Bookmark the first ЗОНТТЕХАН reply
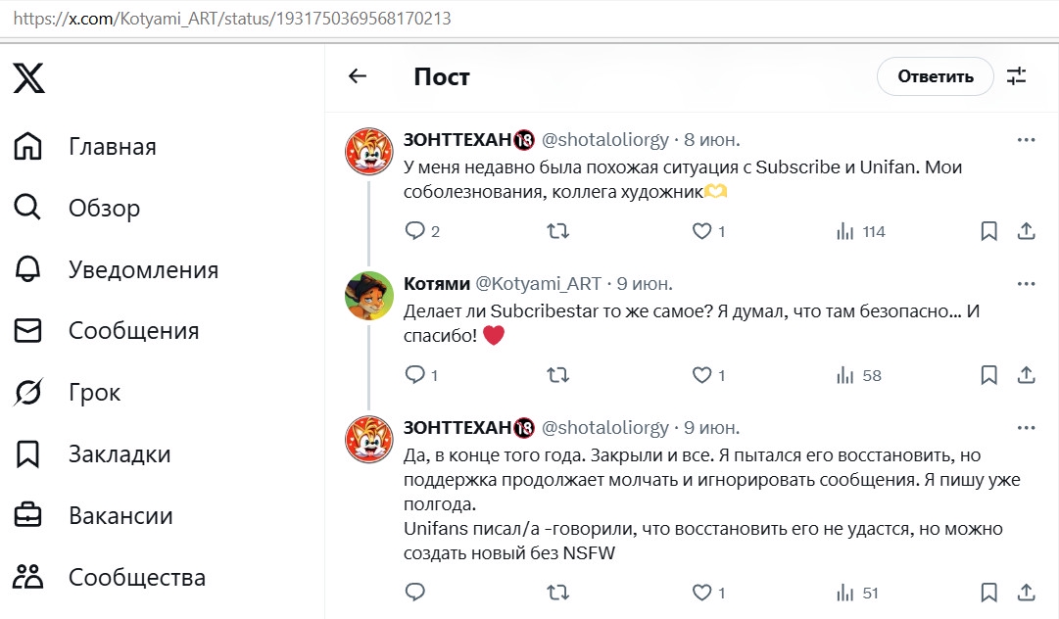 (989, 231)
